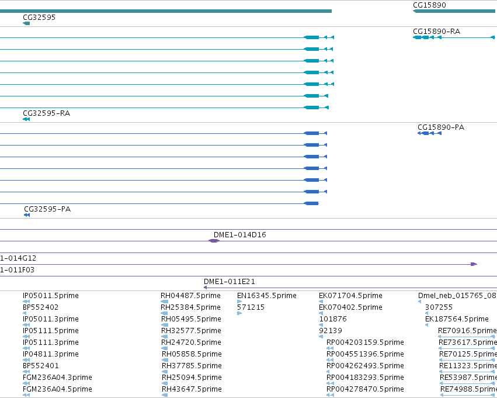Select the 101876 feature label

[333, 319]
